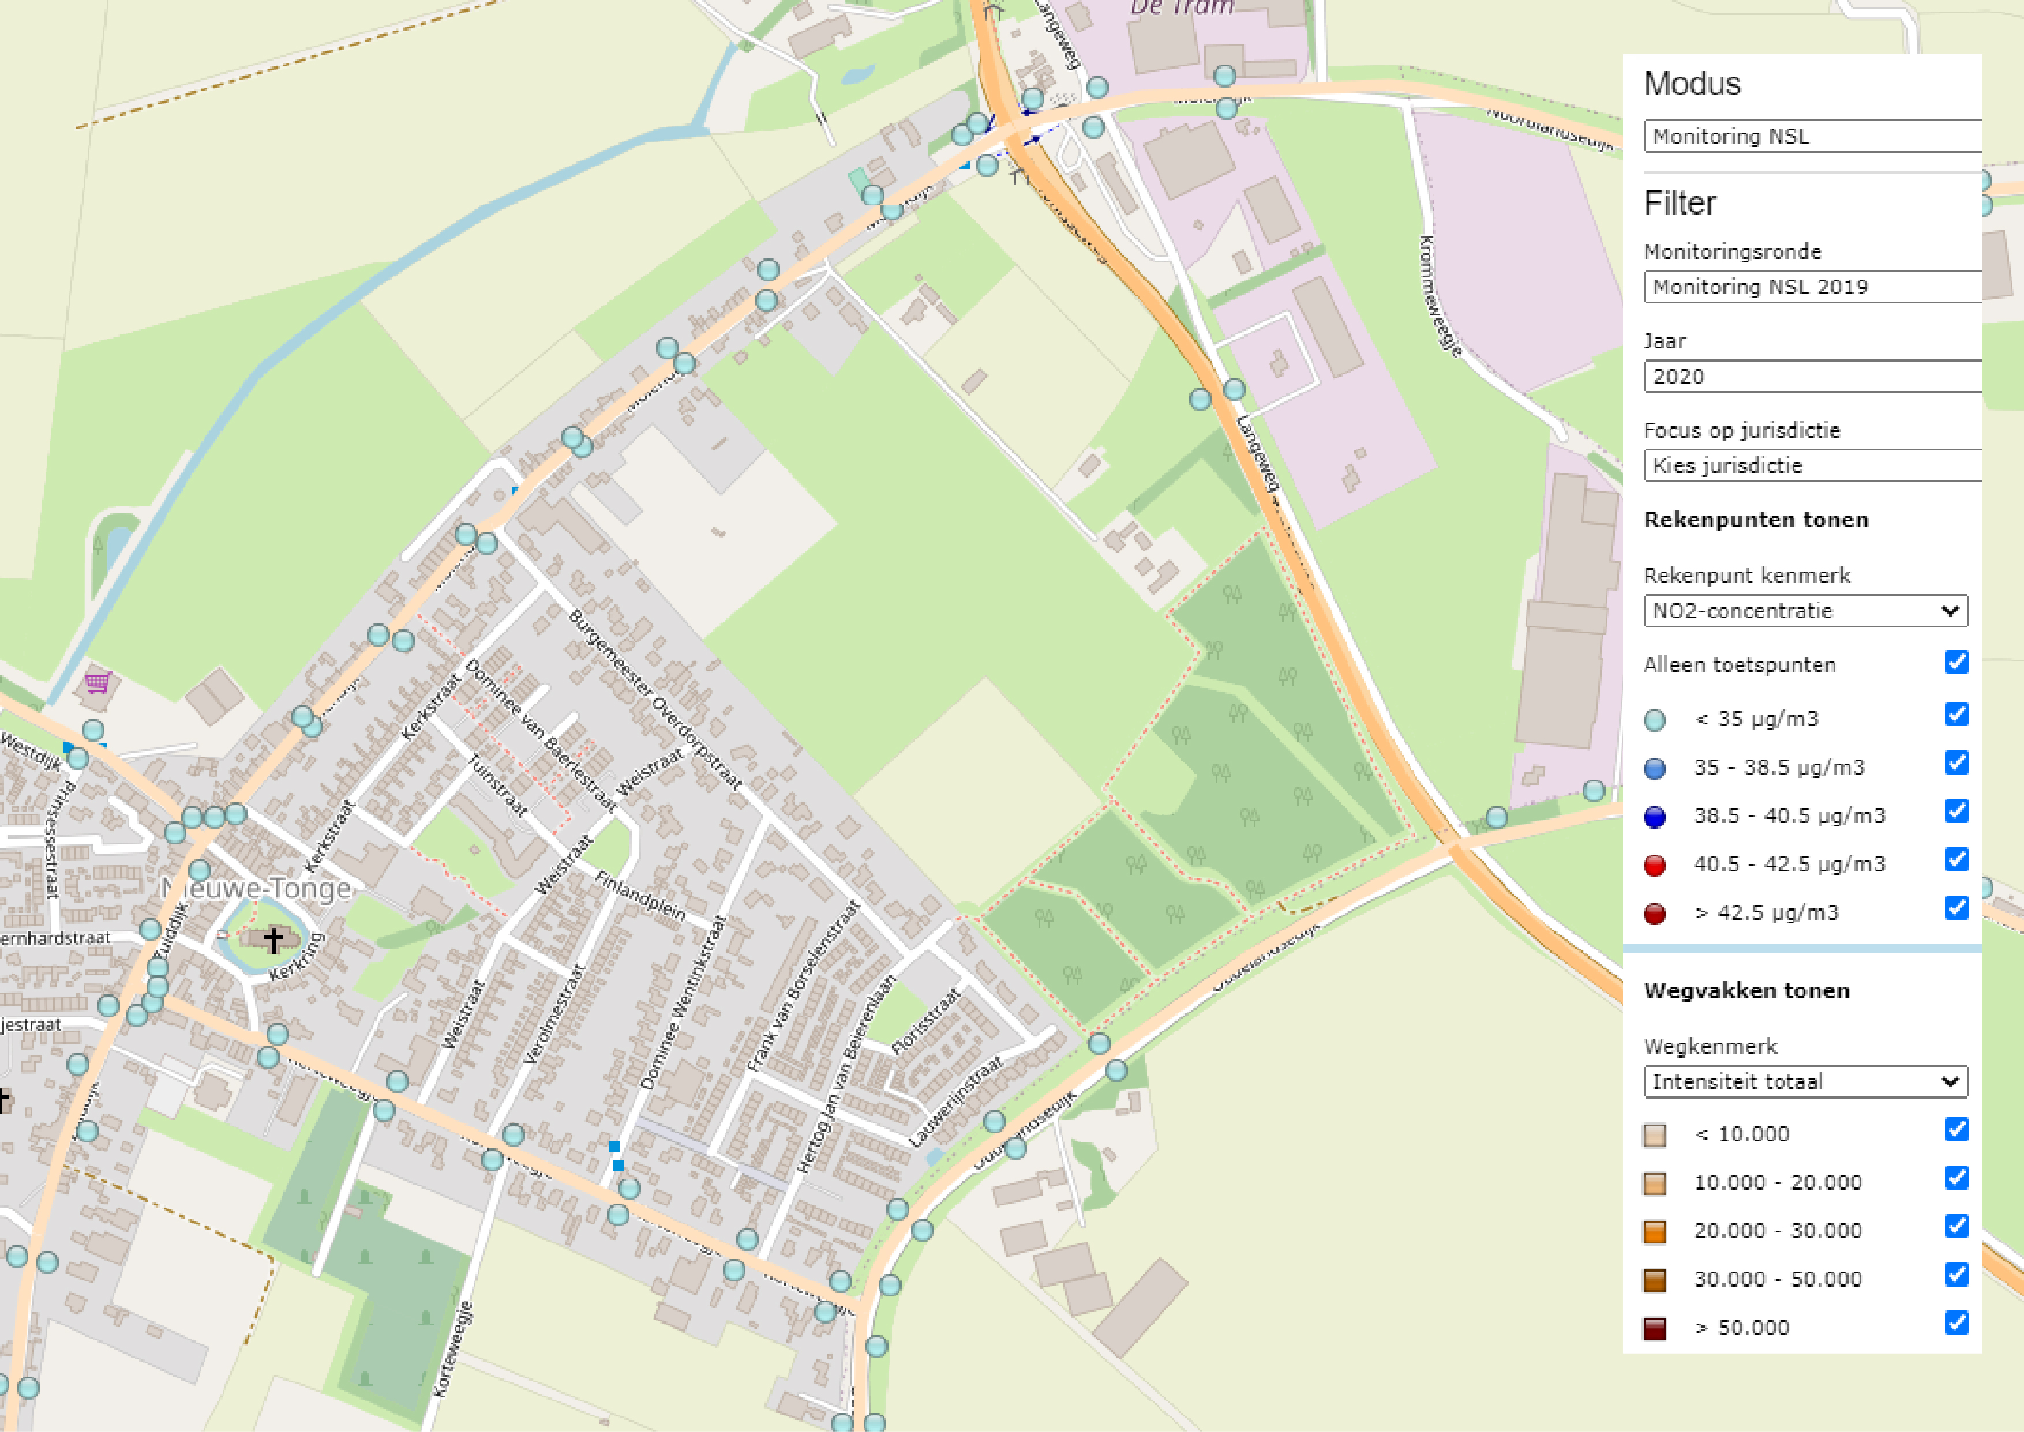The width and height of the screenshot is (2024, 1432).
Task: Click the dark blue 38.5 - 40.5 legend dot
Action: 1655,817
